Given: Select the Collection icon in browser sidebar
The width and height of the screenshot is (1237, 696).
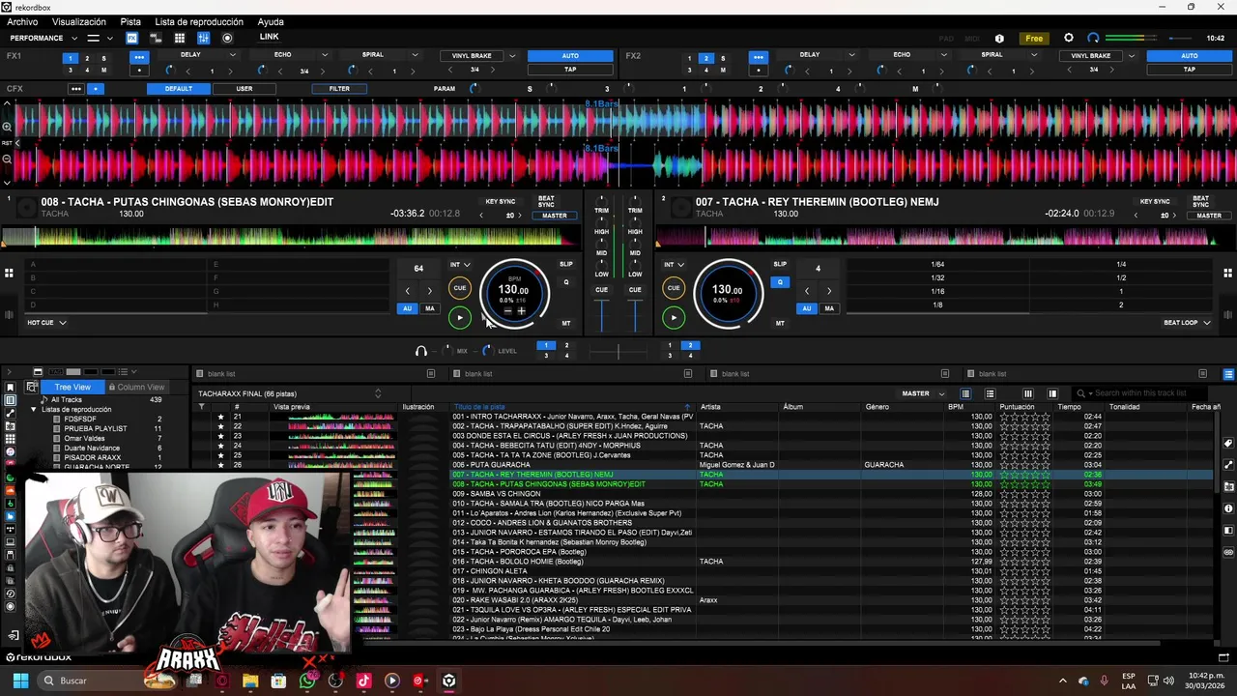Looking at the screenshot, I should click(11, 400).
